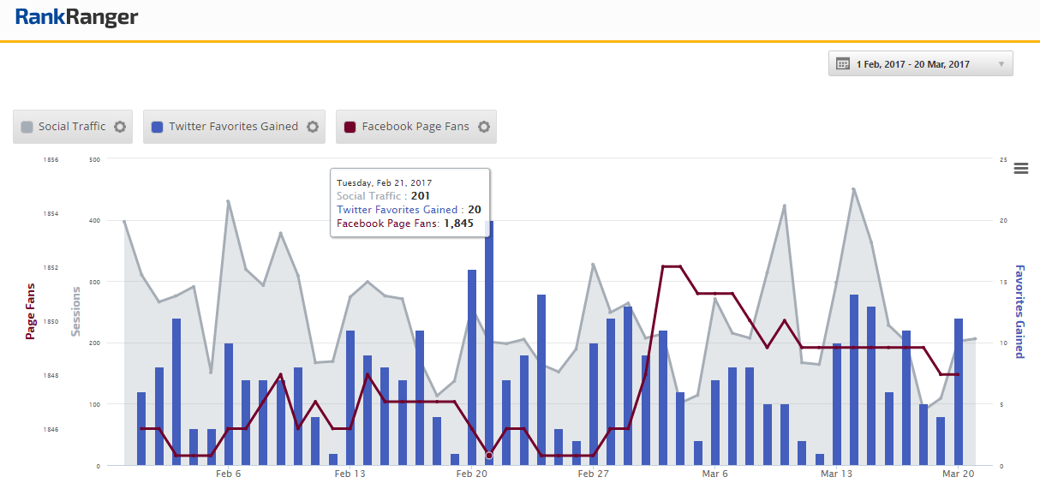Open the chart hamburger export menu
Screen dimensions: 1040x495
(1020, 169)
